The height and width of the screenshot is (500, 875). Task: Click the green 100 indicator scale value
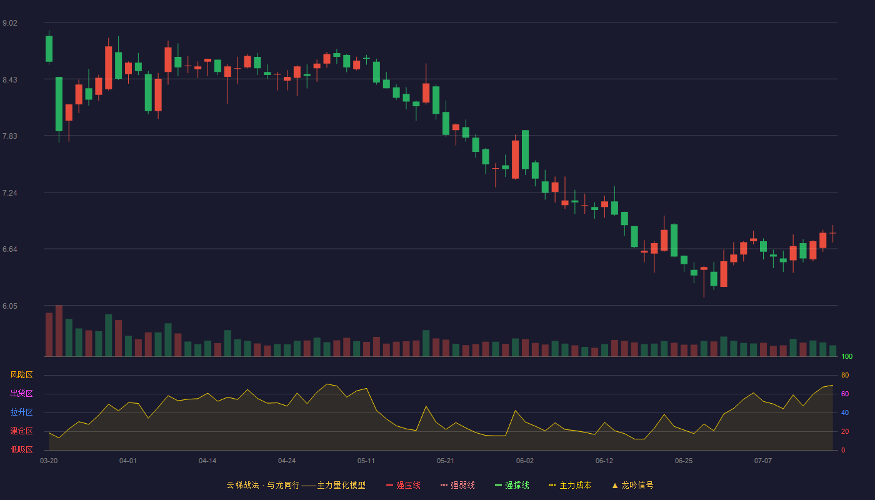847,356
